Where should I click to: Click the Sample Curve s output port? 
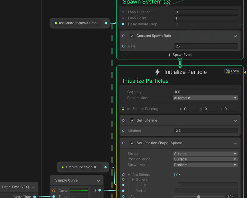(x=100, y=190)
